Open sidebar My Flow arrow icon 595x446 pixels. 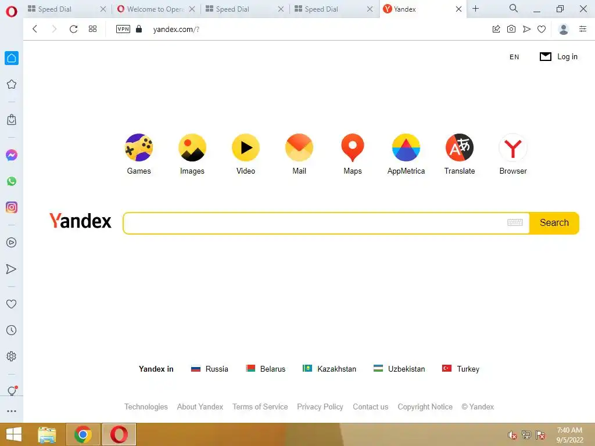pyautogui.click(x=12, y=269)
